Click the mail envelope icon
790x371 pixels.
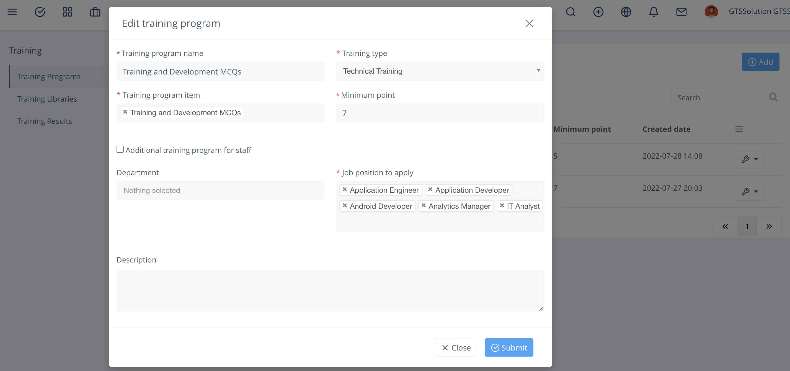(681, 12)
